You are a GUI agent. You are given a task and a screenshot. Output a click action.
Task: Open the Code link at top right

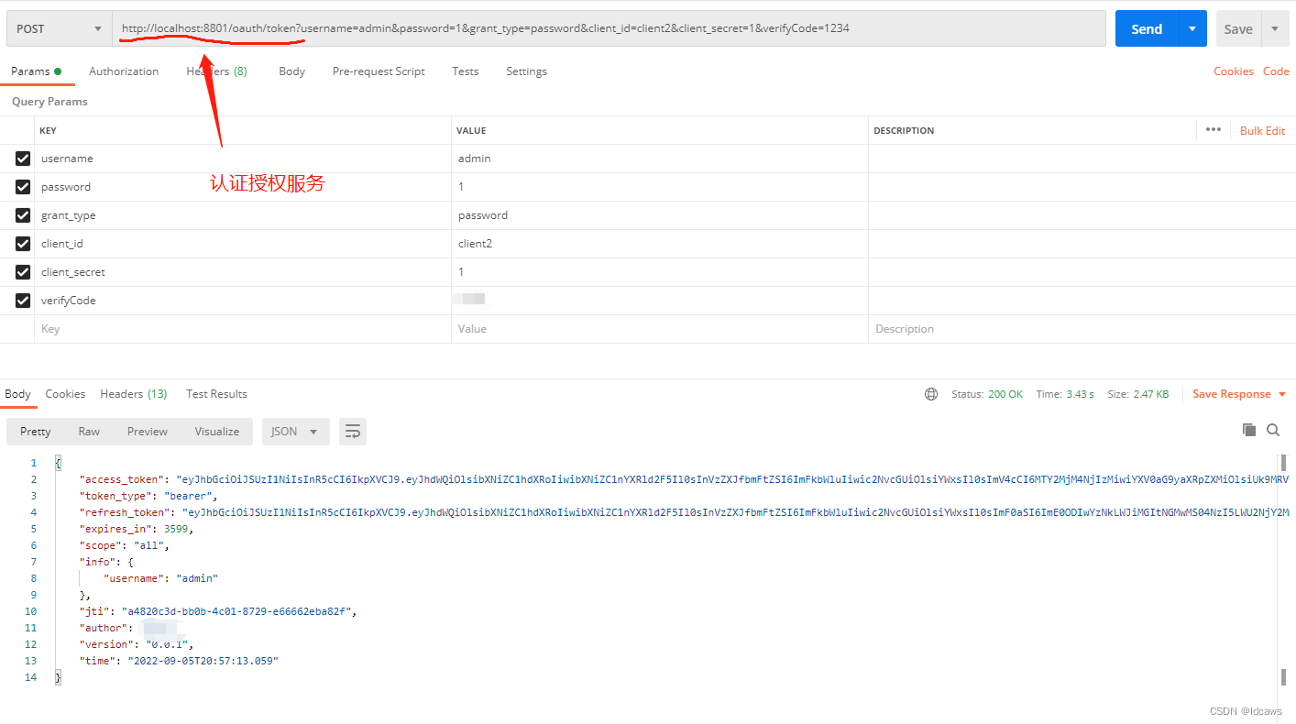[1276, 71]
